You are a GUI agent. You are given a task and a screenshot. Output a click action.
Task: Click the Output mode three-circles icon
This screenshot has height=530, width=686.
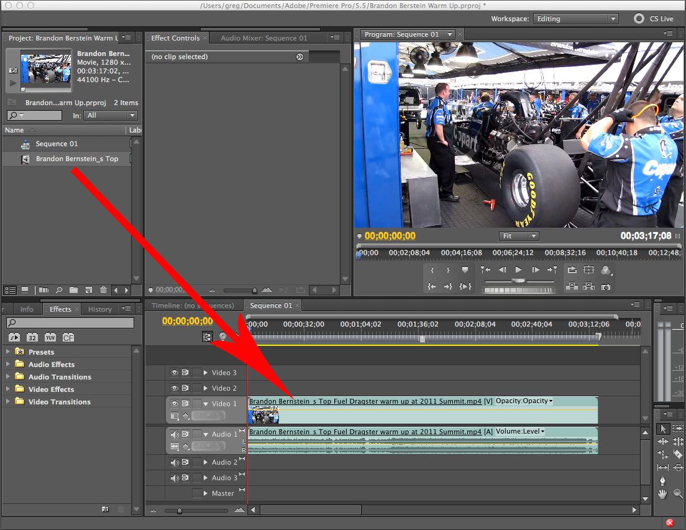point(606,270)
